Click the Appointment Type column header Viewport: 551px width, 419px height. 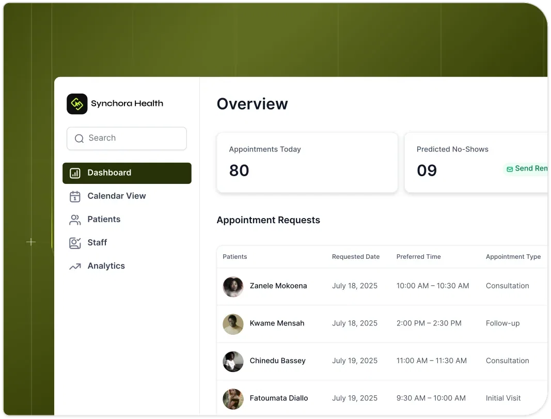(x=513, y=257)
